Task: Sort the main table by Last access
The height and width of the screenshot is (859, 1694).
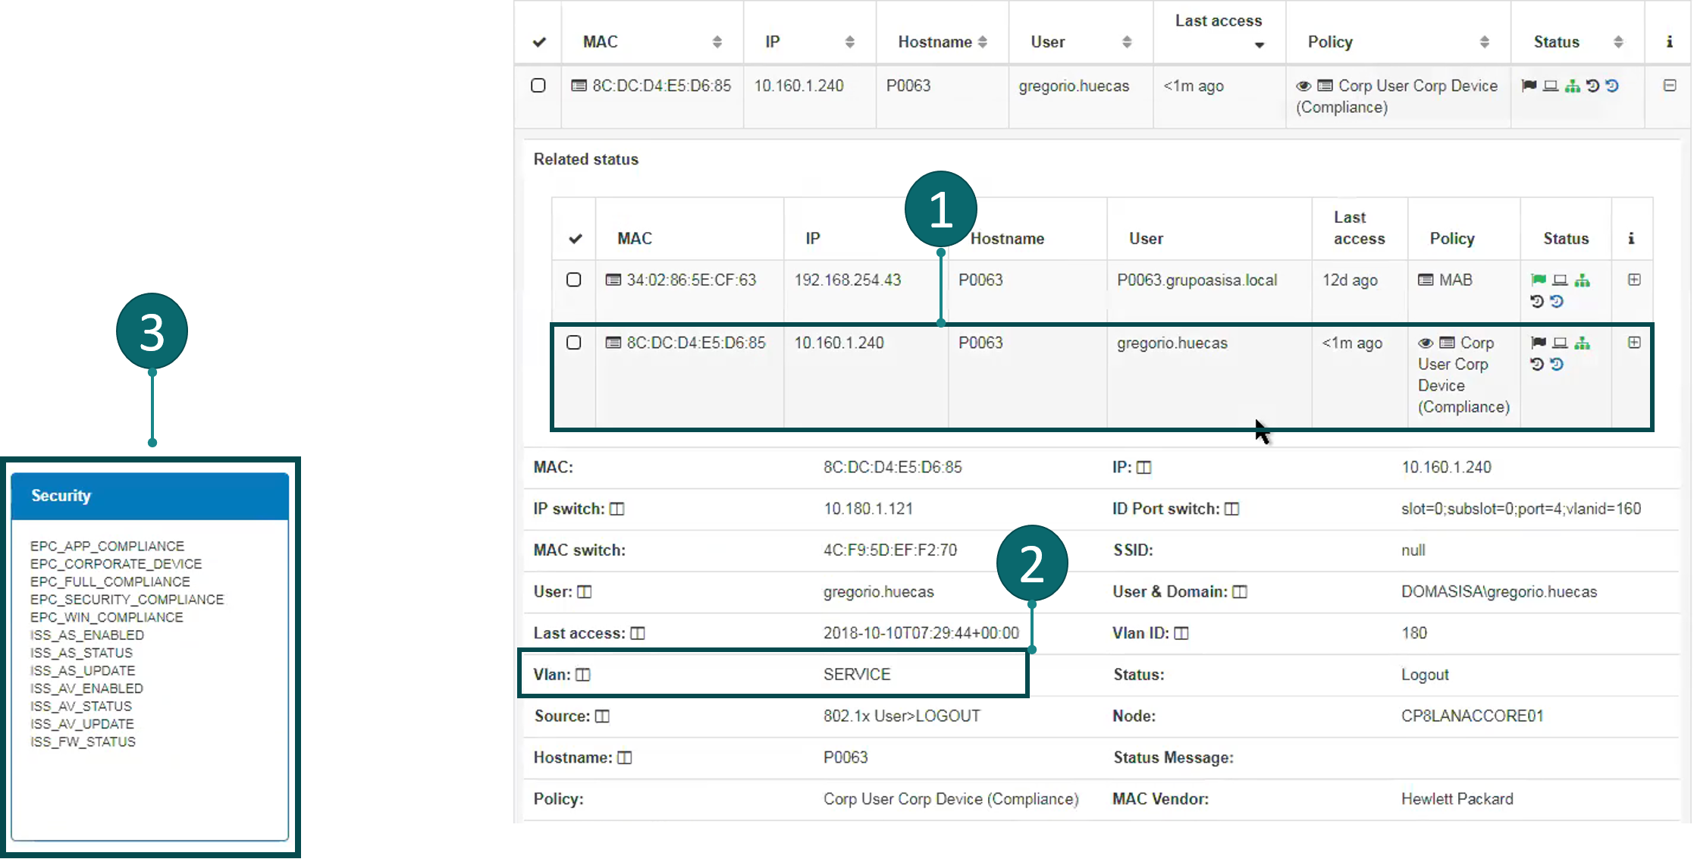Action: [x=1260, y=45]
